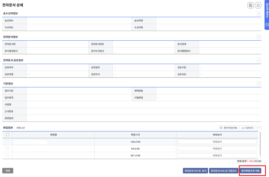Check the 146.4 KB file checkbox
Viewport: 269px width, 177px height.
(7, 142)
